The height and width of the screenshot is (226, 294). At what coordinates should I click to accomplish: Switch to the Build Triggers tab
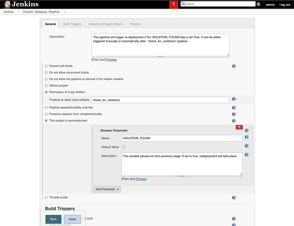coord(72,24)
